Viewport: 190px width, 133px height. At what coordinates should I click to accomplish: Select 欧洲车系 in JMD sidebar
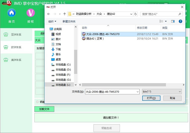(16, 47)
